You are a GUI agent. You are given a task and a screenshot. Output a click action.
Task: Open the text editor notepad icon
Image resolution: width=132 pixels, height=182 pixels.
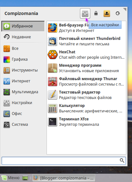(x=53, y=95)
